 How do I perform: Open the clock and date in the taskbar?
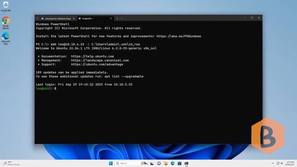pyautogui.click(x=290, y=163)
